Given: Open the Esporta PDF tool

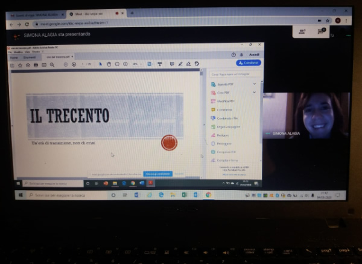Looking at the screenshot, I should click(x=223, y=84).
